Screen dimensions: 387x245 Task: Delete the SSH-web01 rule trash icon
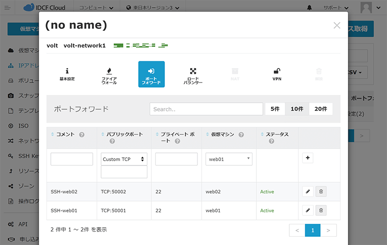[x=321, y=210]
